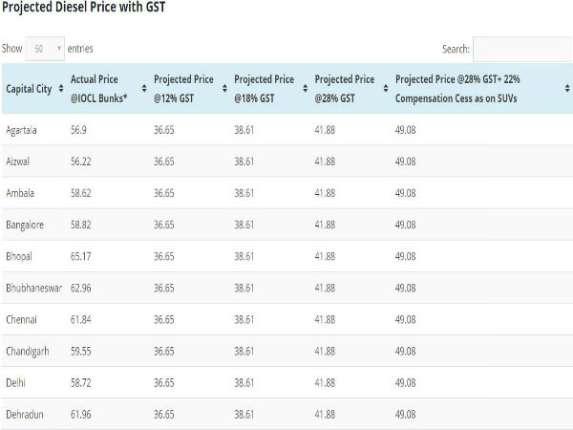Click the Ambala city name
Screen dimensions: 573x430
(20, 193)
